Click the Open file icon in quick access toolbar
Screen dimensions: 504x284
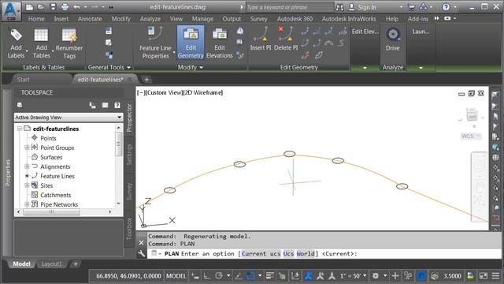pos(41,7)
